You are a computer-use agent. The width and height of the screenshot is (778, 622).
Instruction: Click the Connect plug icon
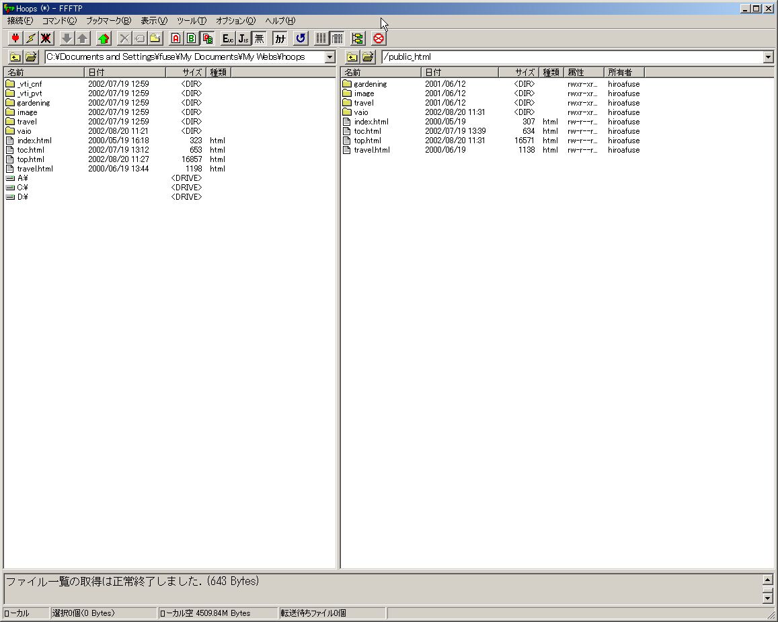(x=15, y=38)
